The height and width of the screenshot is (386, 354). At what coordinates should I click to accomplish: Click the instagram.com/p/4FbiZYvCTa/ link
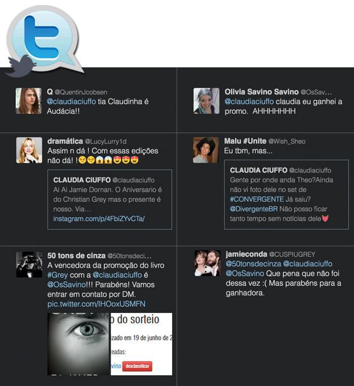(99, 218)
